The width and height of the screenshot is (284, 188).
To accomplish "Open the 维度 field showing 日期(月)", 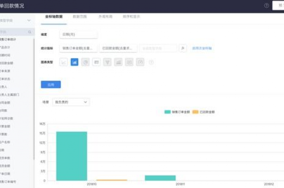I will point(78,34).
